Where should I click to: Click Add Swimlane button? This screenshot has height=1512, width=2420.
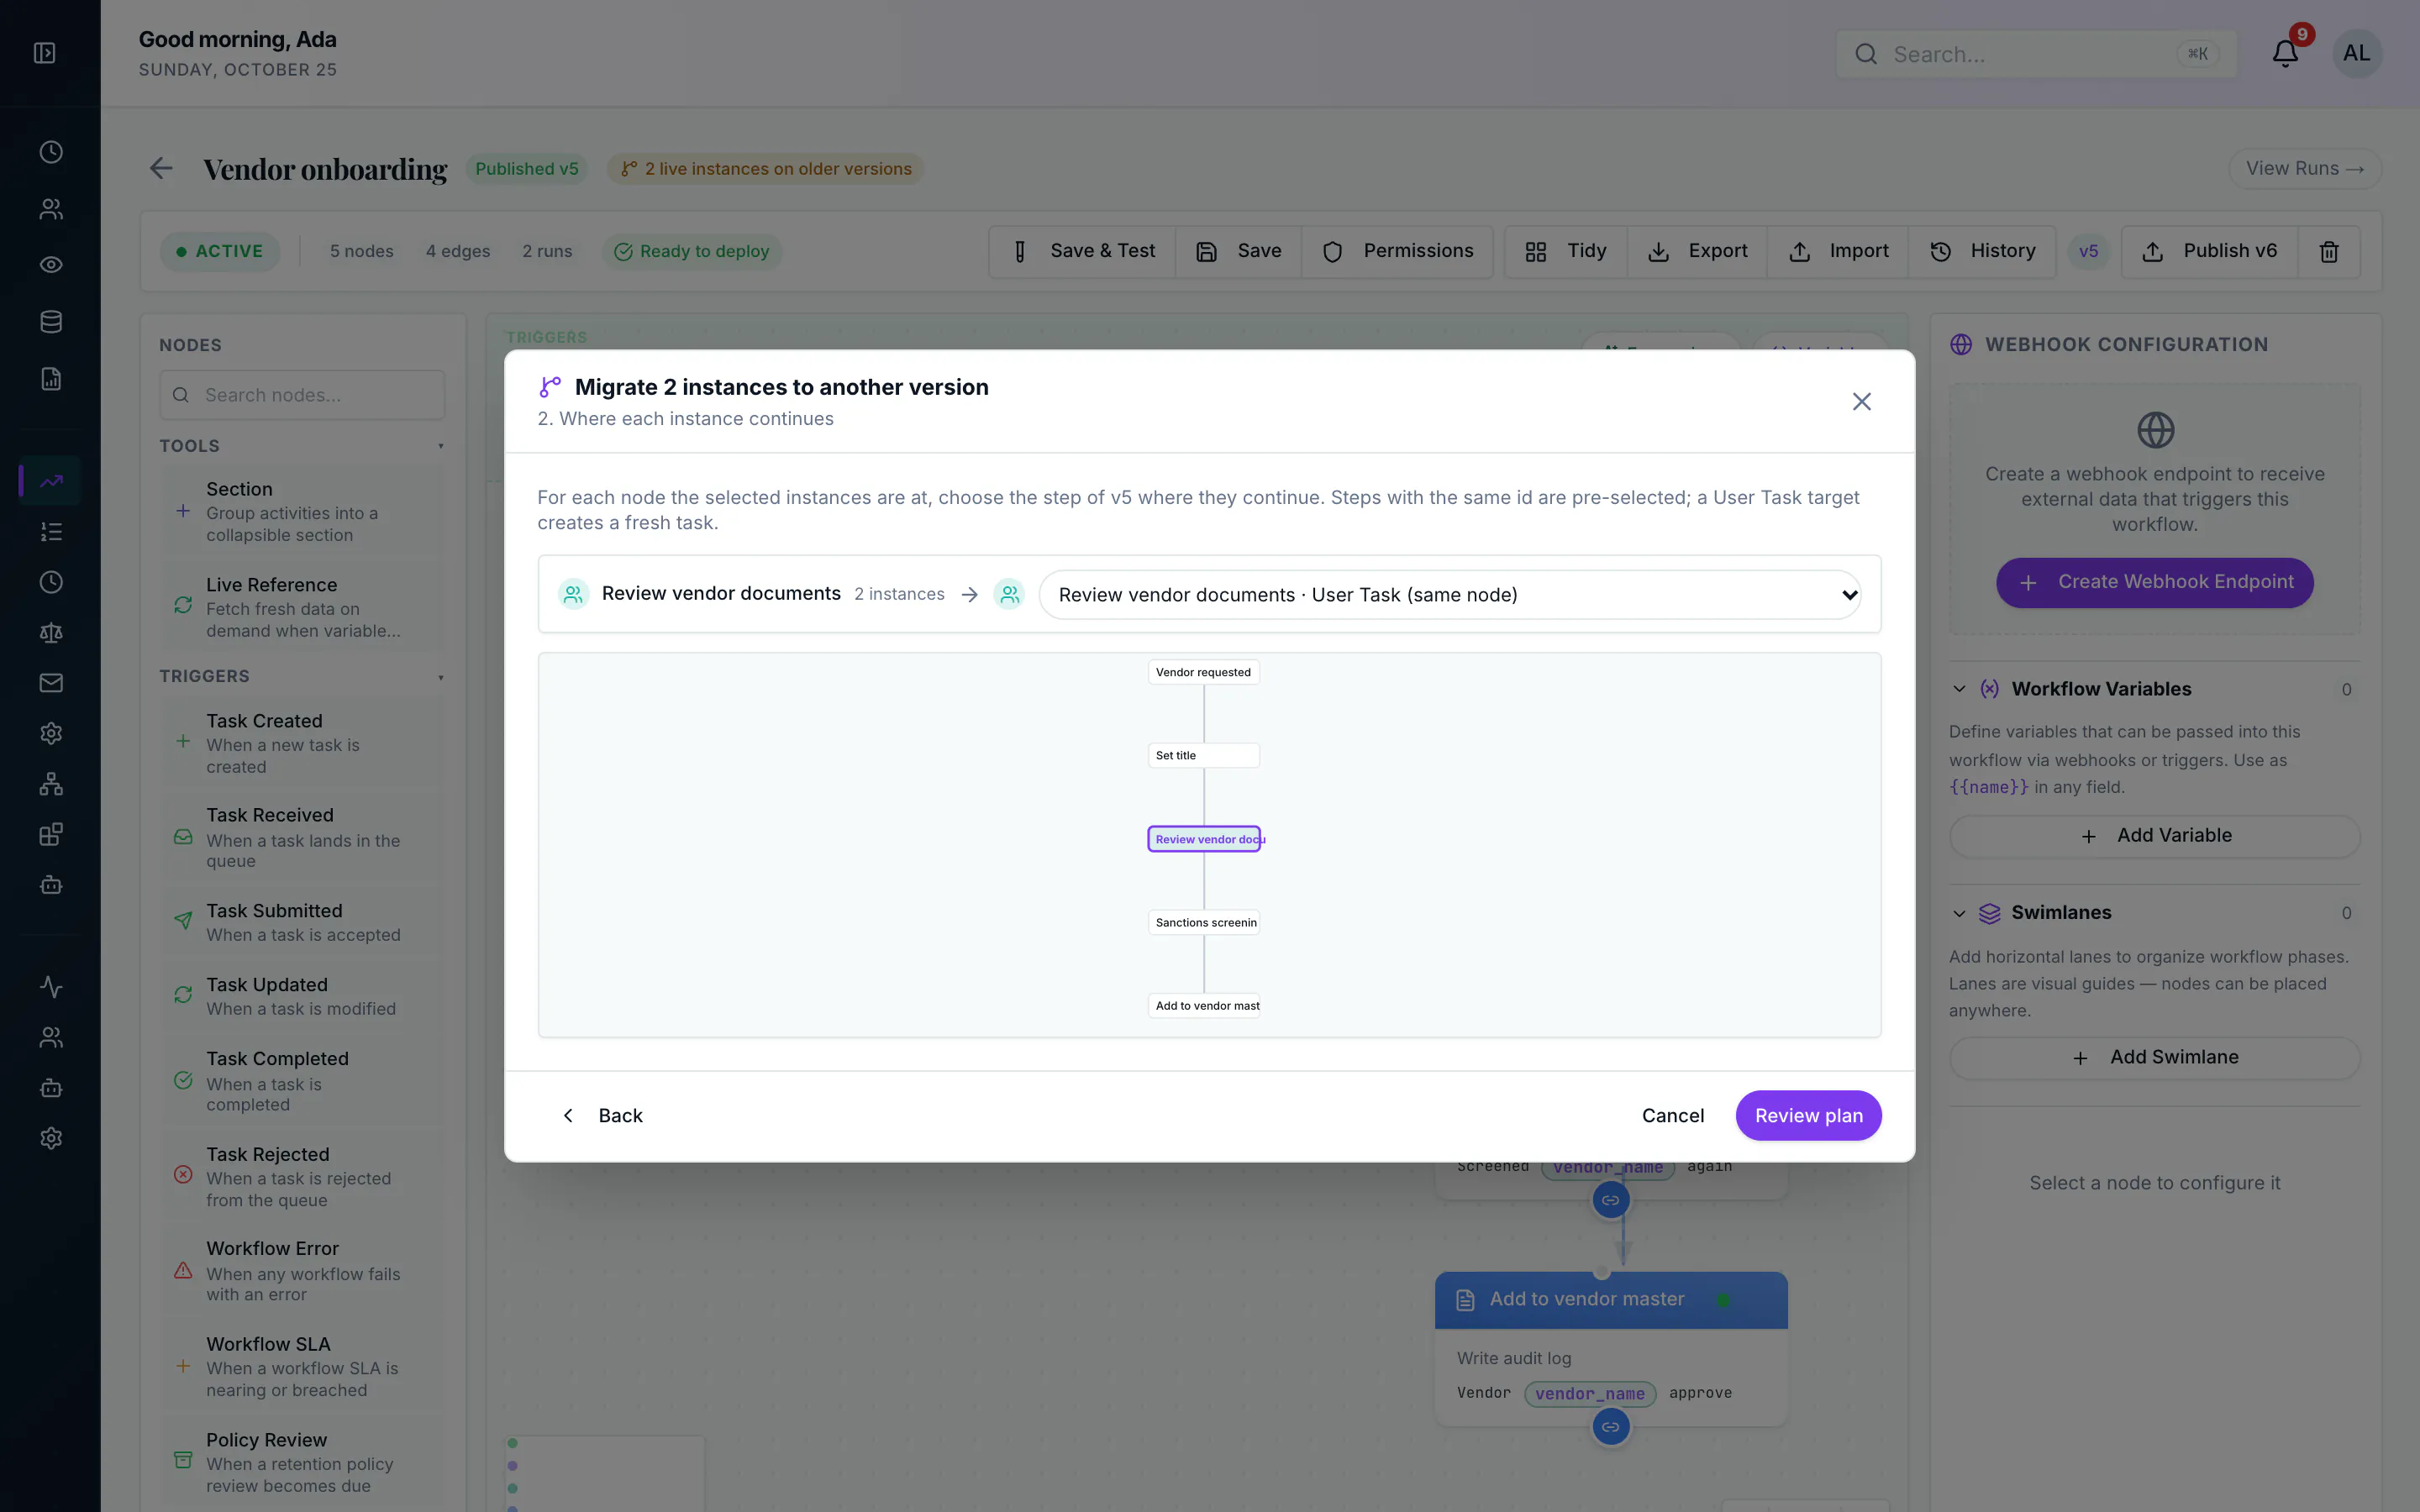[x=2154, y=1057]
